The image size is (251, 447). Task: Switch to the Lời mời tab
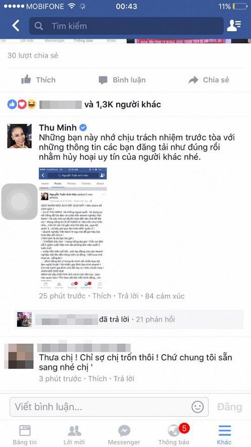[x=74, y=435]
